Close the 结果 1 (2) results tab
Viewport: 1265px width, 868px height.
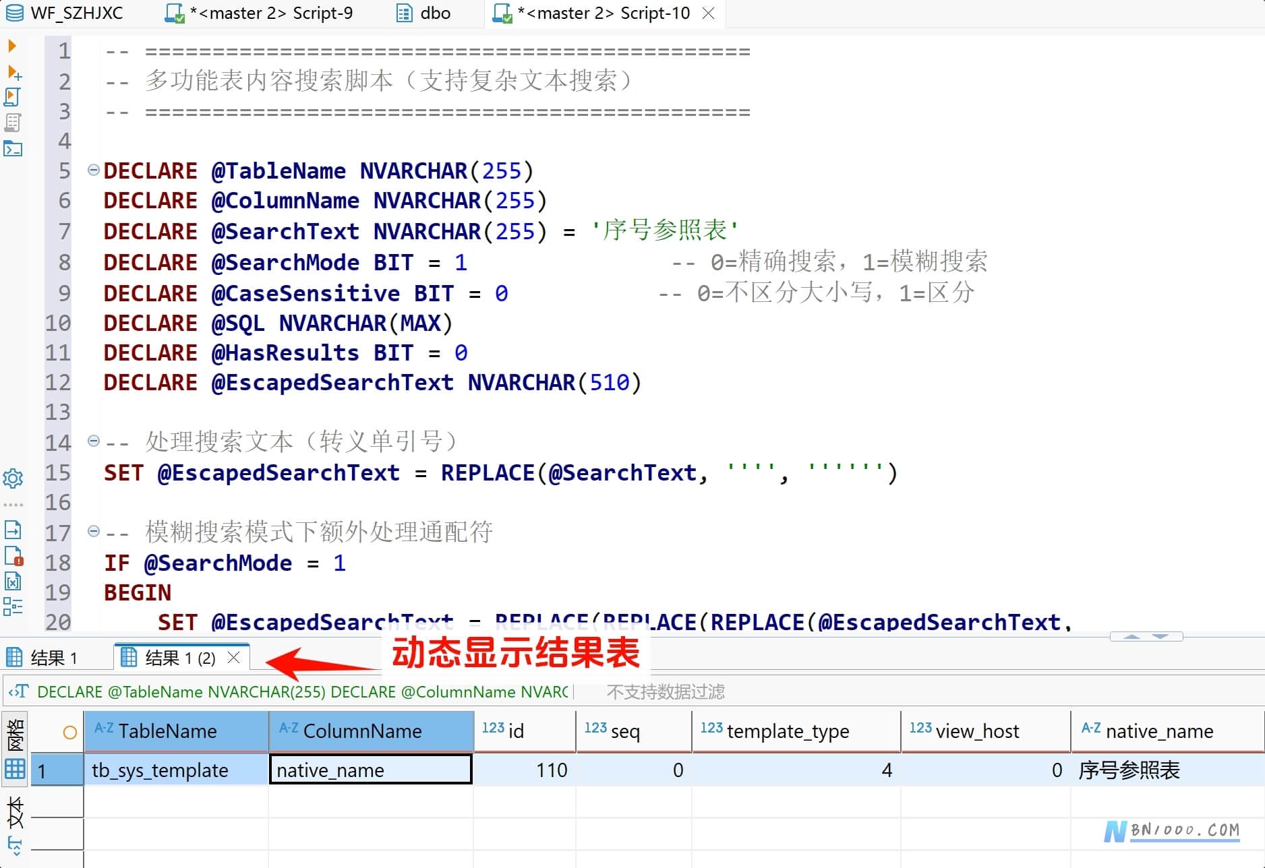(233, 657)
